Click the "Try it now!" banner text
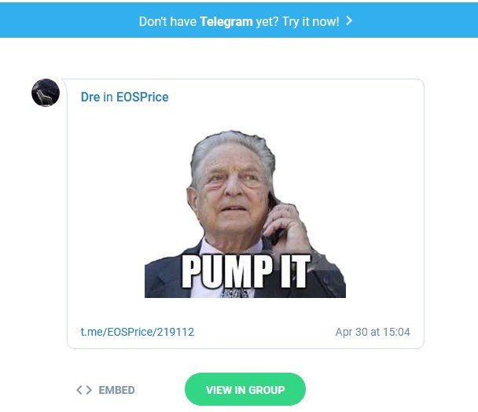 [x=311, y=21]
